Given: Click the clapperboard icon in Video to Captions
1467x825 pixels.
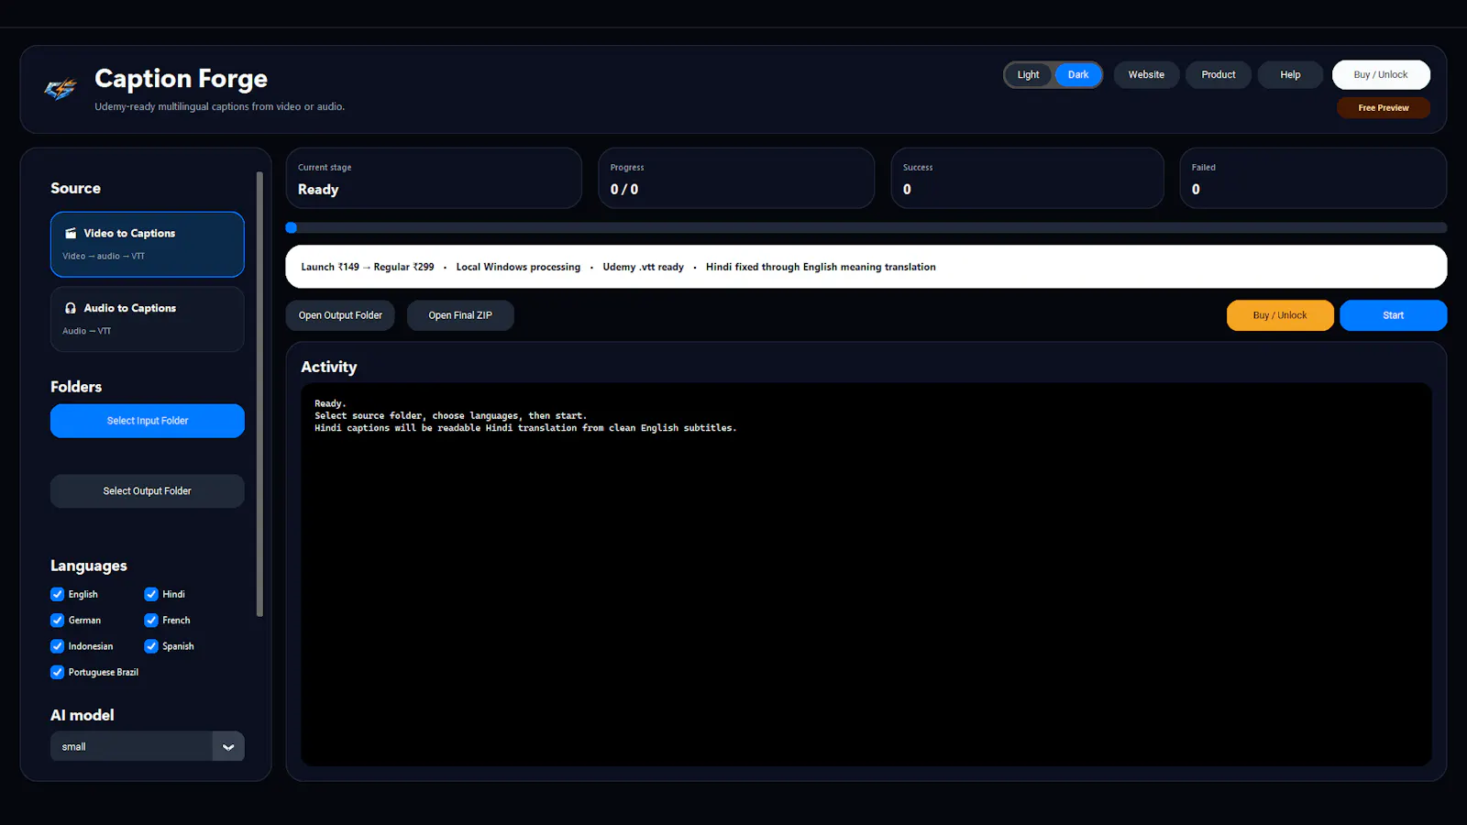Looking at the screenshot, I should tap(71, 233).
